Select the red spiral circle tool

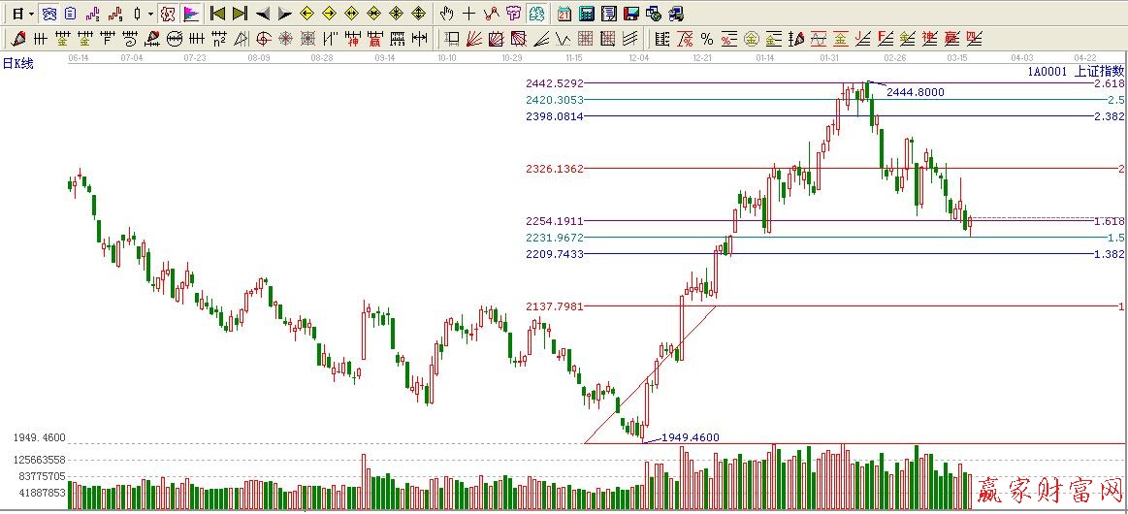click(264, 38)
